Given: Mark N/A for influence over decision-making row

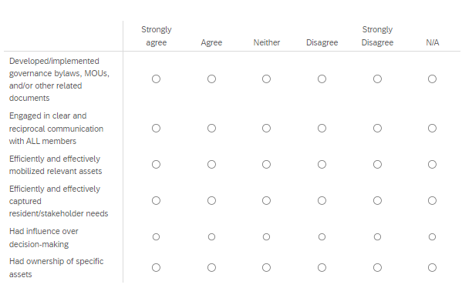Looking at the screenshot, I should (x=432, y=237).
